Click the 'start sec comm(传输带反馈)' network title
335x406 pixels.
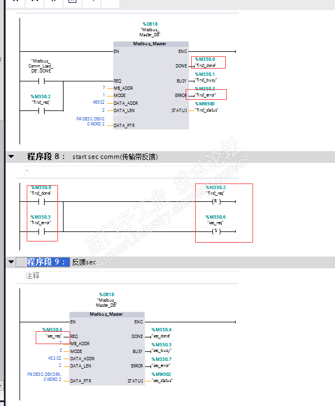pos(115,157)
